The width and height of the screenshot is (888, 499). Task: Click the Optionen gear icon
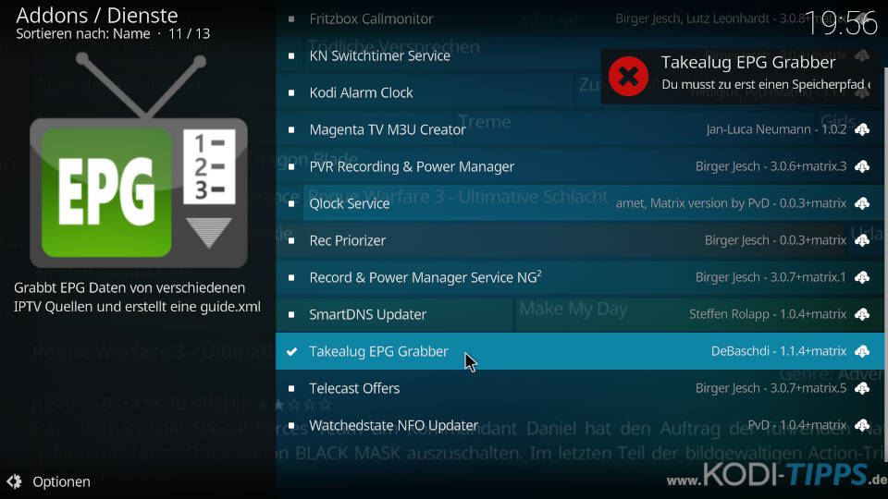[14, 481]
